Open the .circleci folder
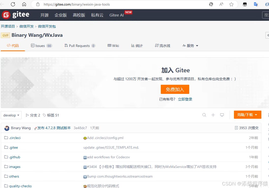The height and width of the screenshot is (188, 269). (x=15, y=138)
